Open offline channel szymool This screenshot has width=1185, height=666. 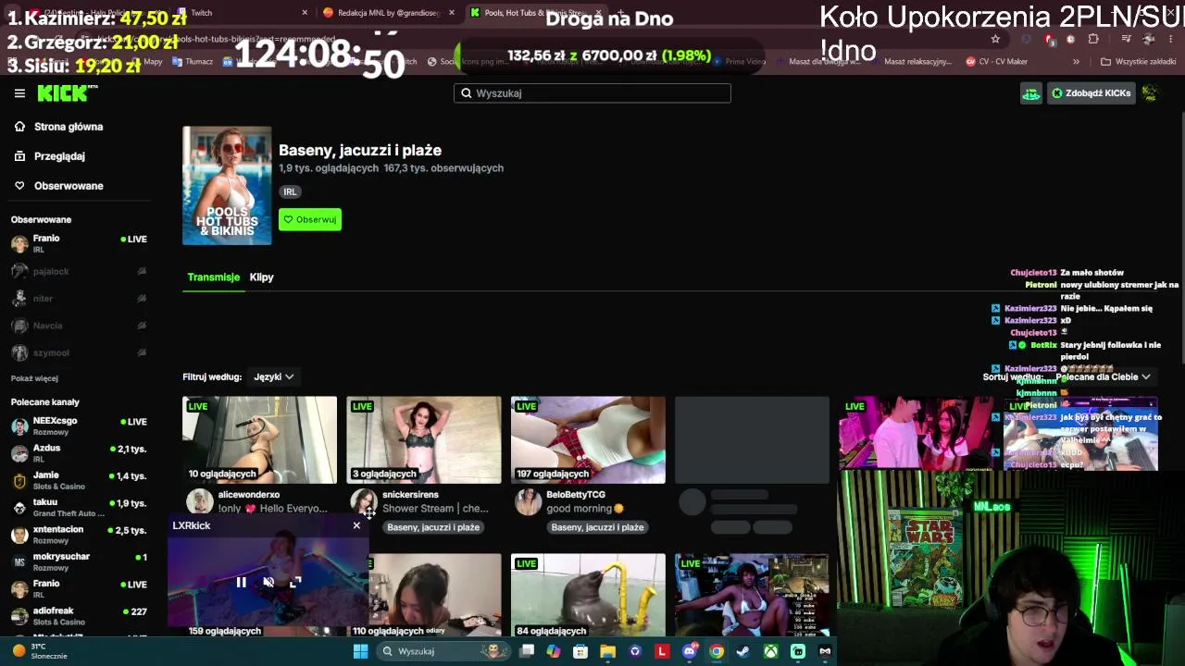click(79, 352)
